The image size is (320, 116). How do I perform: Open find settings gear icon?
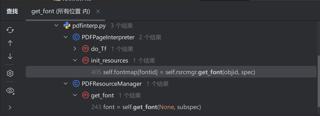coord(10,73)
